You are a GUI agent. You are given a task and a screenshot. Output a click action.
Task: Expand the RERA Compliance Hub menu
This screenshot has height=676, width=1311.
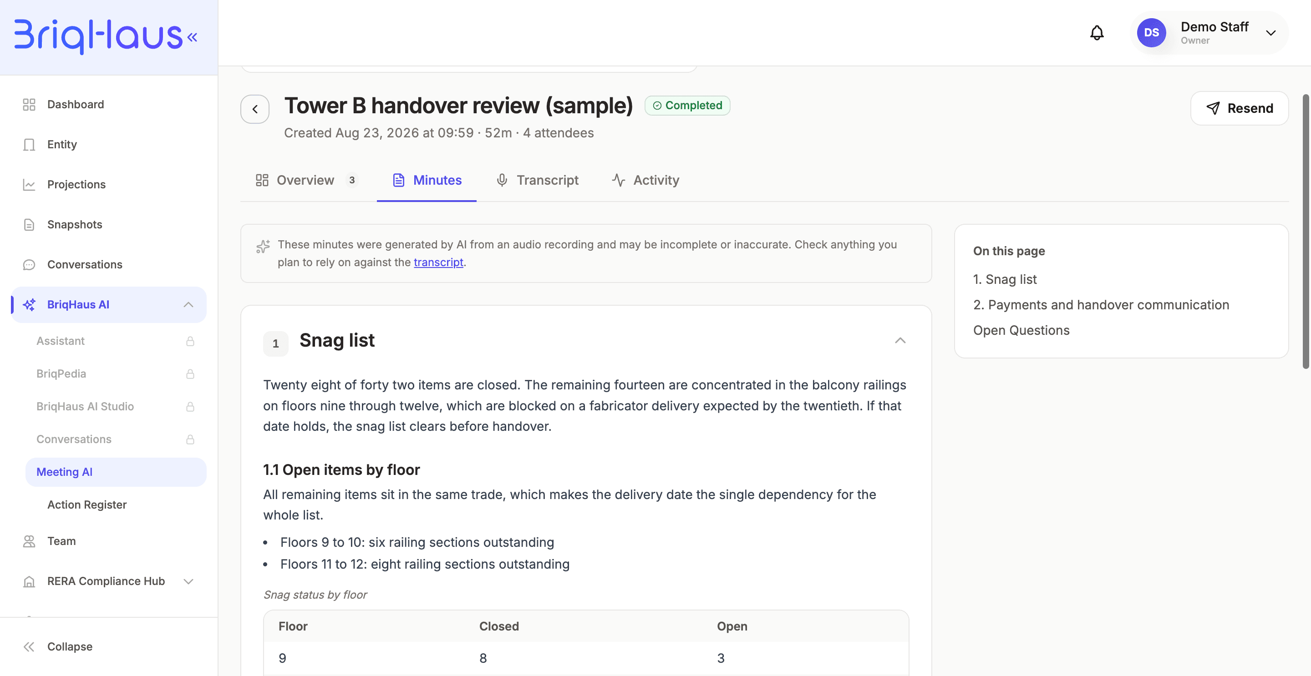point(188,581)
